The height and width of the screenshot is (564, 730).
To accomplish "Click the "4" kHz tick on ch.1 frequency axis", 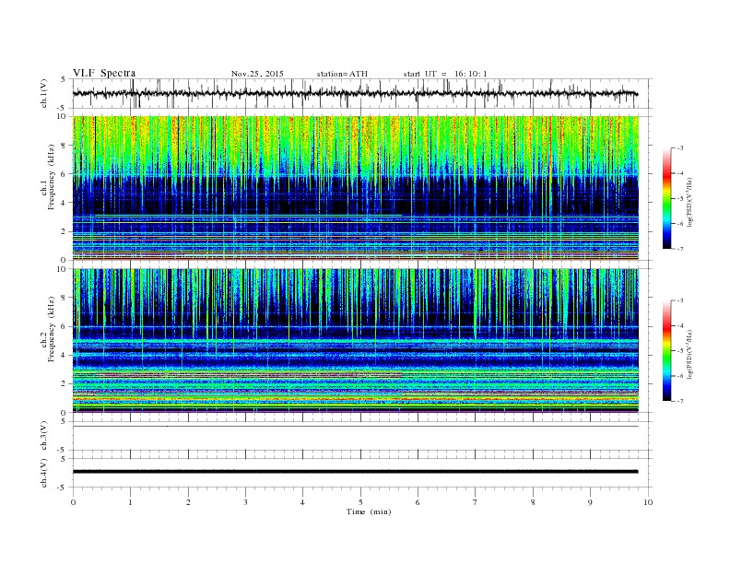I will pyautogui.click(x=65, y=203).
